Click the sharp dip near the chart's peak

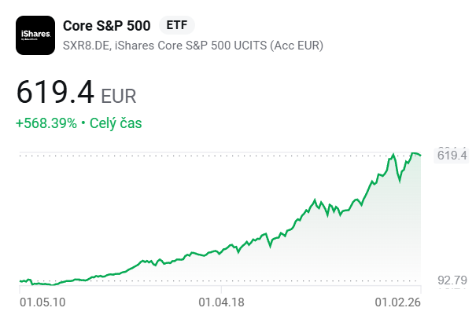click(x=400, y=181)
